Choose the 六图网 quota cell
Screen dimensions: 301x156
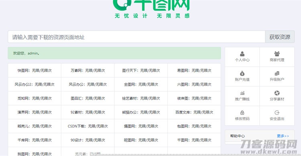[x=194, y=84]
